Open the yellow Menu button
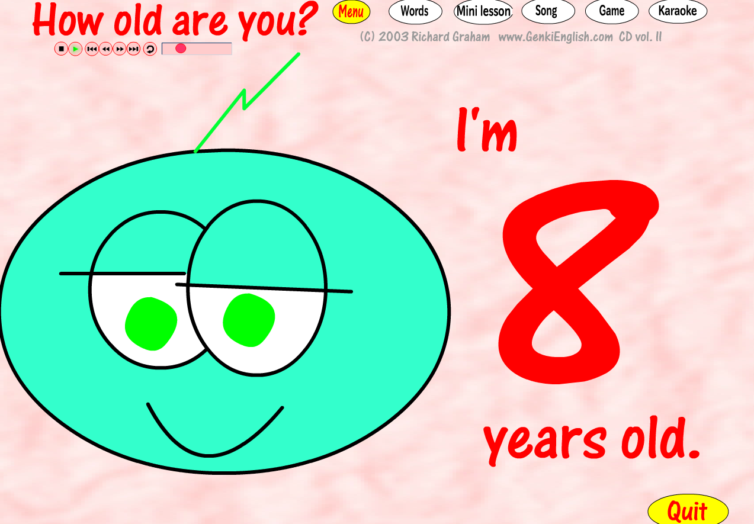Image resolution: width=754 pixels, height=524 pixels. [x=351, y=11]
